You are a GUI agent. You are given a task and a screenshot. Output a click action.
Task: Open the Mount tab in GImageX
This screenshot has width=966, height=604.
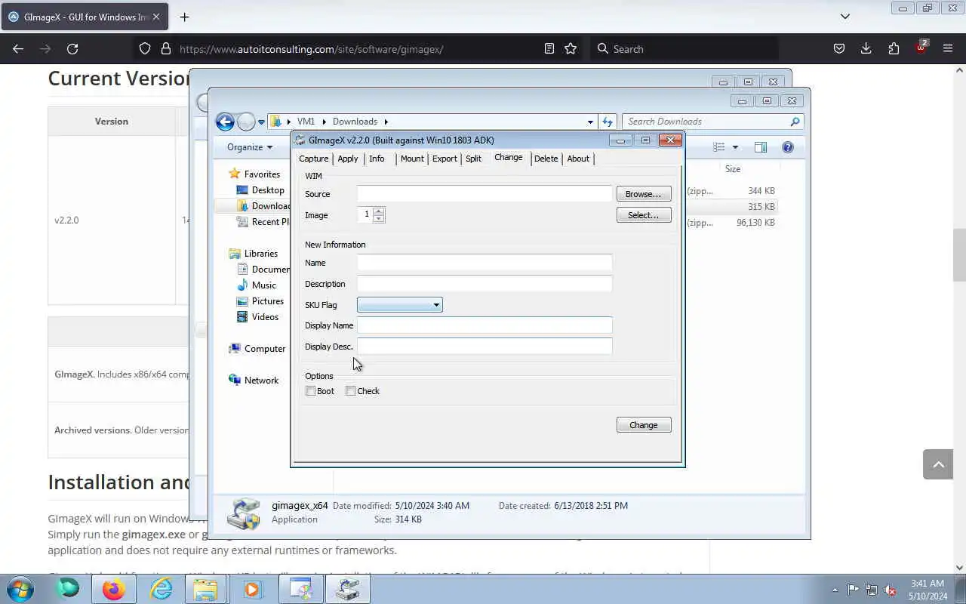click(412, 159)
